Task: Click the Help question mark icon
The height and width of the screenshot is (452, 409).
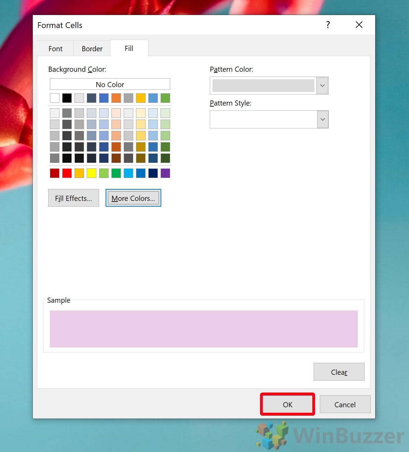Action: click(328, 25)
